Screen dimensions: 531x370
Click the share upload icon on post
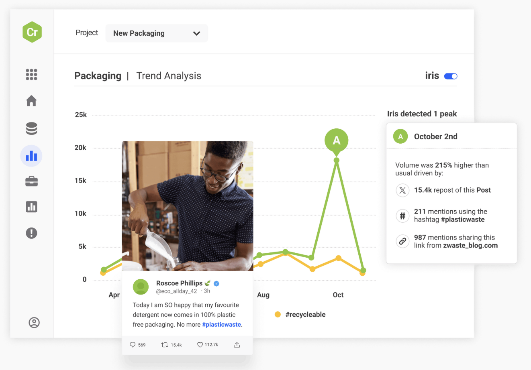(x=237, y=345)
